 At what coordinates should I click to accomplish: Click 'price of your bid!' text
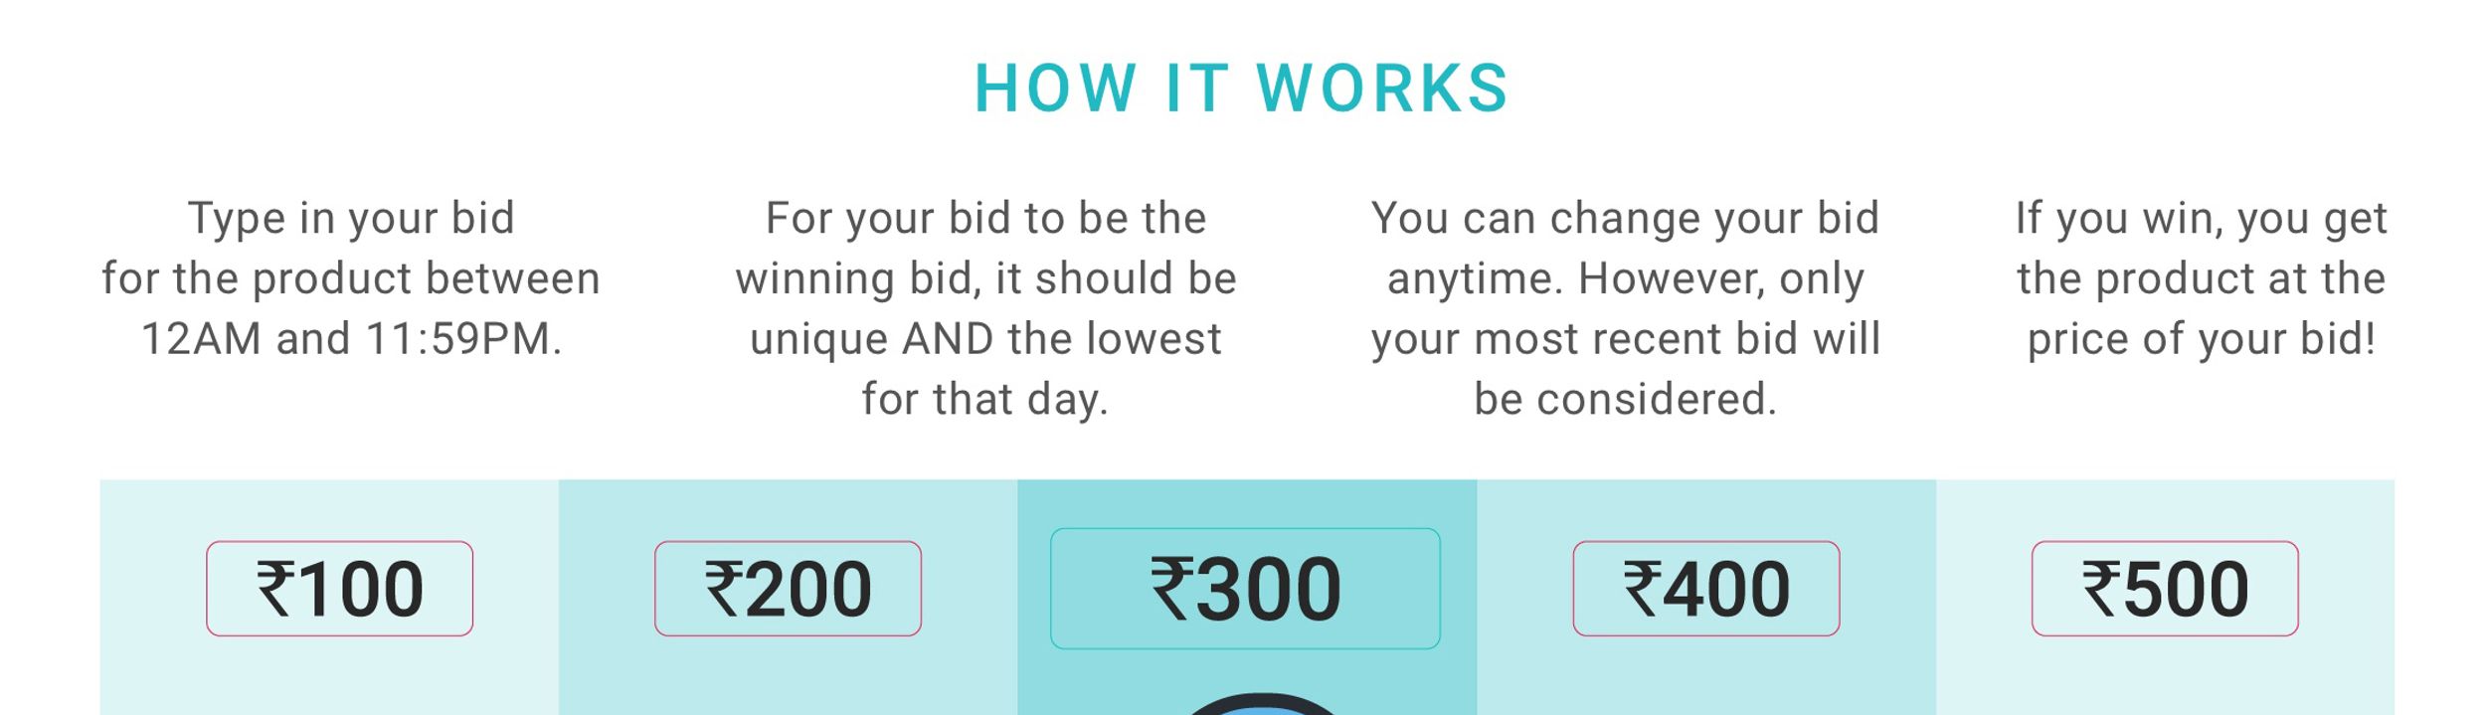click(2202, 339)
